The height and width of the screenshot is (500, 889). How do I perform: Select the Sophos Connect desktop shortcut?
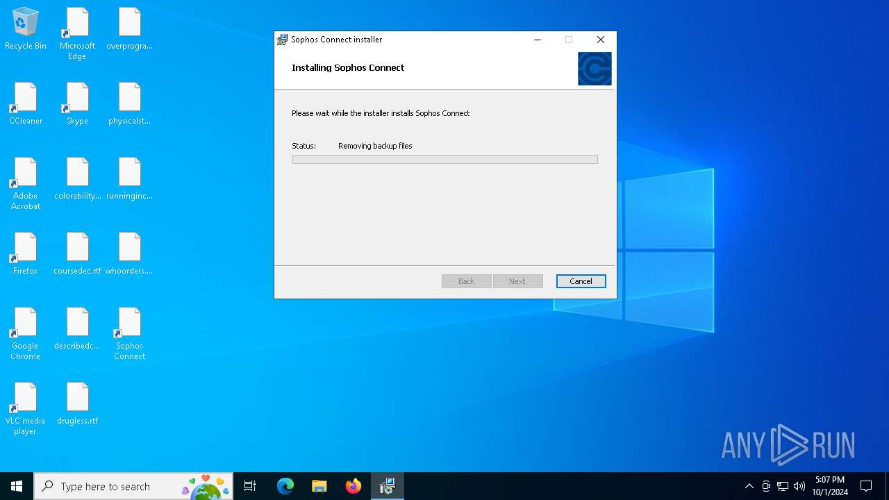point(129,334)
